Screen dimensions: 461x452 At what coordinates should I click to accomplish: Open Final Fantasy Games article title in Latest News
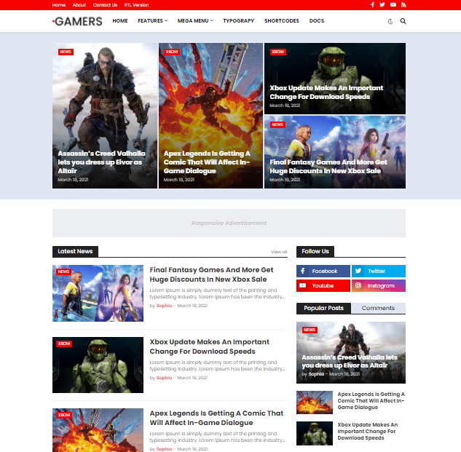pos(211,274)
